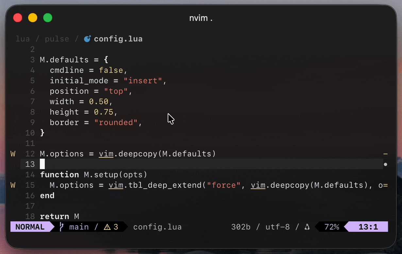Click the "top" string on line 6
The height and width of the screenshot is (254, 402).
tap(116, 91)
